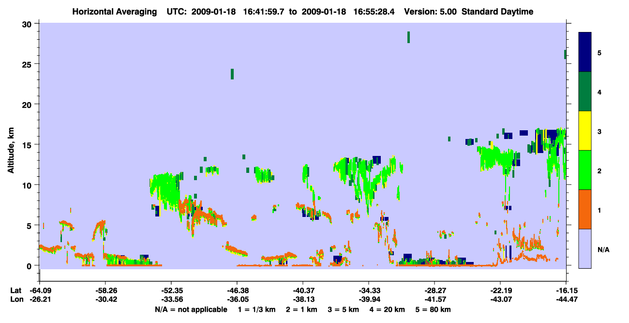Click the isolated green feature near 24 km altitude

(x=232, y=74)
